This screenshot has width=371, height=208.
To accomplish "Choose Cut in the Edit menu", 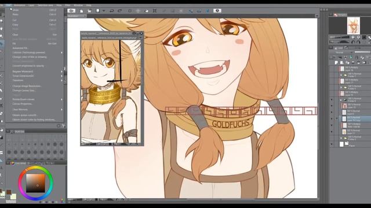I will click(x=34, y=20).
